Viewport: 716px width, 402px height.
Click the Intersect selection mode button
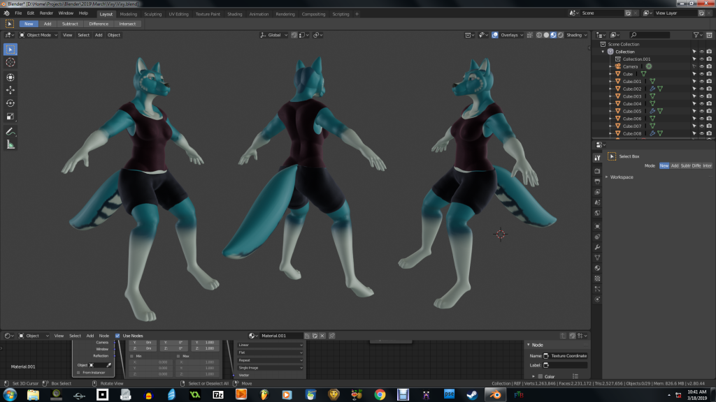(x=127, y=24)
